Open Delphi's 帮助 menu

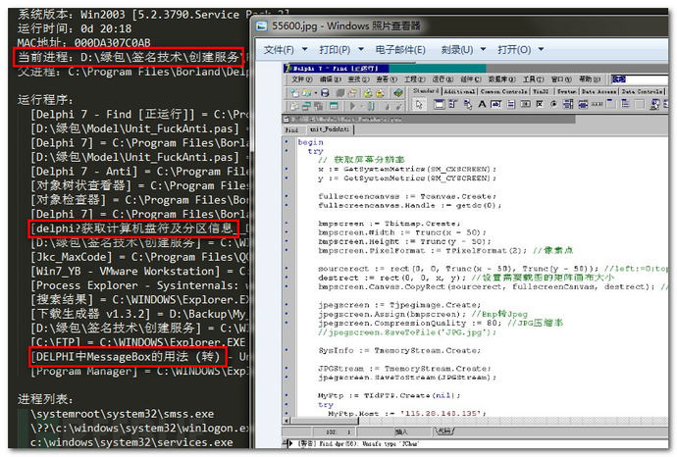coord(590,79)
